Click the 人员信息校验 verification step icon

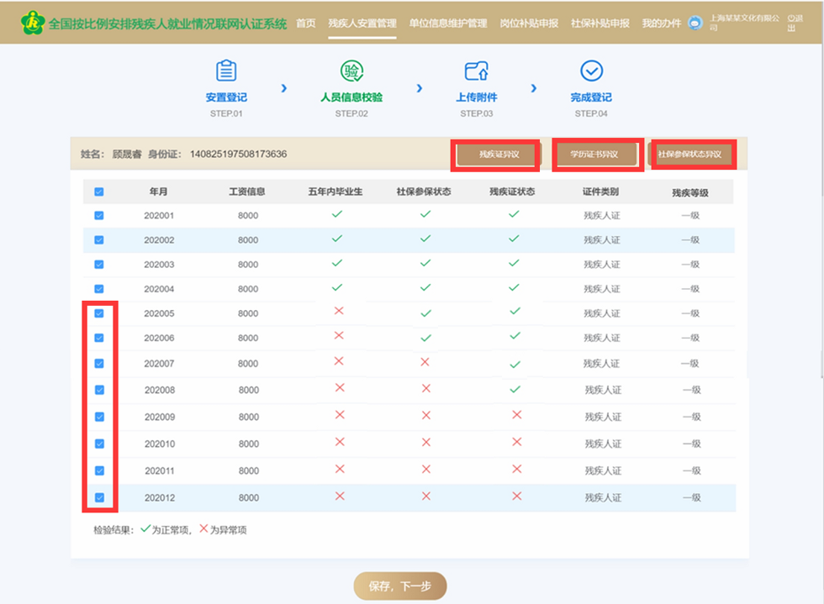351,71
